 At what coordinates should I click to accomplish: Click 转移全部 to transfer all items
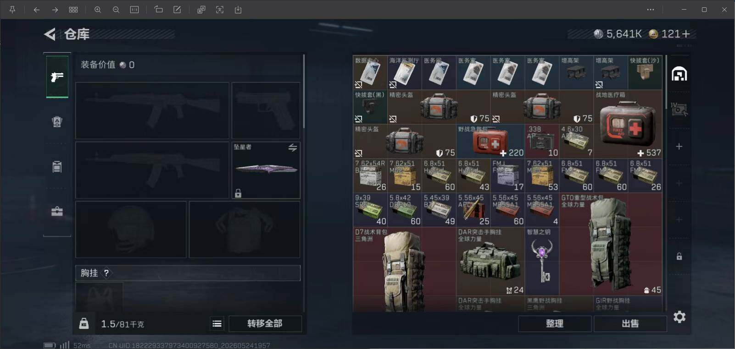pyautogui.click(x=265, y=323)
